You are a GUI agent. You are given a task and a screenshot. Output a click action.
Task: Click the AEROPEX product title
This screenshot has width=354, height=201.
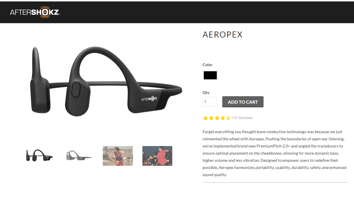click(223, 35)
